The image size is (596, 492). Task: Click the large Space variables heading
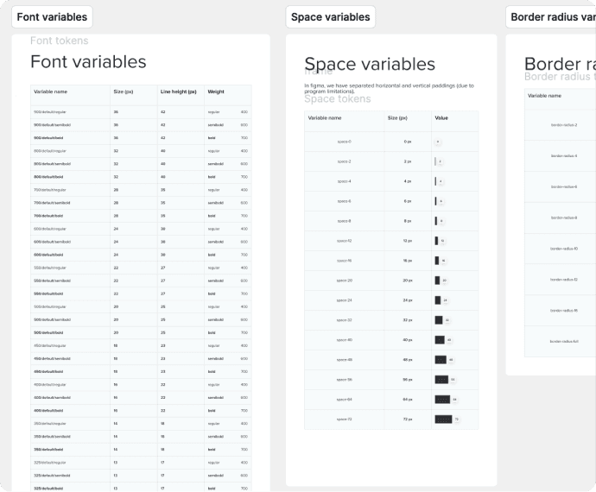[x=370, y=64]
